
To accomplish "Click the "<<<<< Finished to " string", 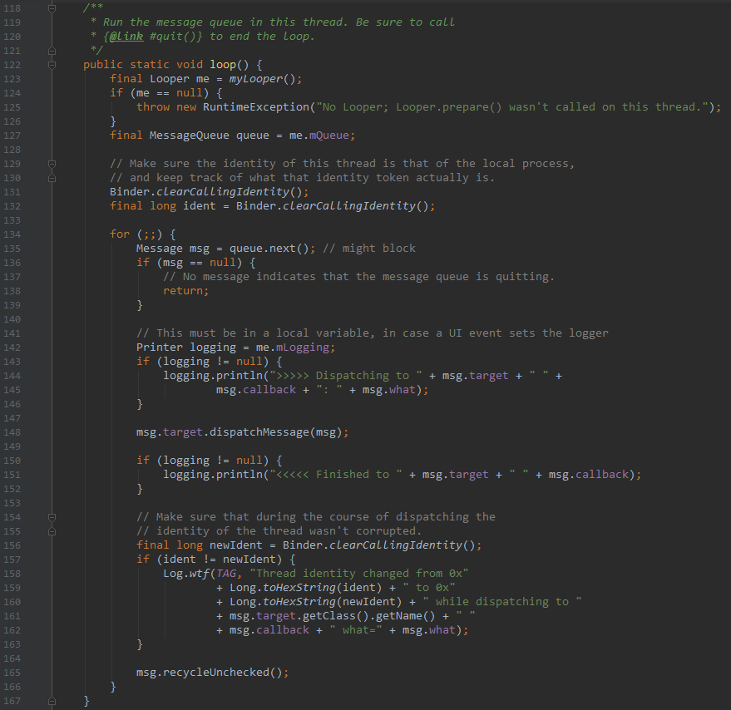I will coord(336,474).
